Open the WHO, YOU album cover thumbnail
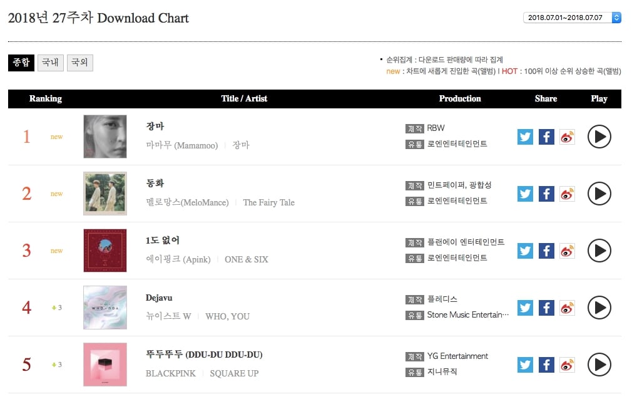This screenshot has width=632, height=399. (105, 308)
